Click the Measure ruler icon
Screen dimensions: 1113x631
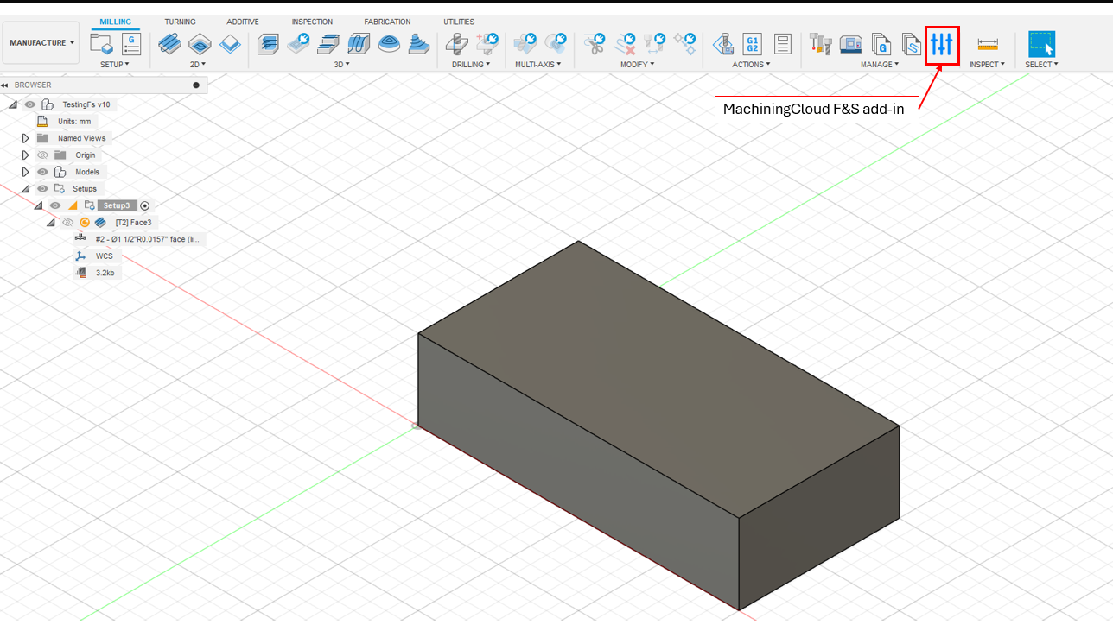point(987,43)
